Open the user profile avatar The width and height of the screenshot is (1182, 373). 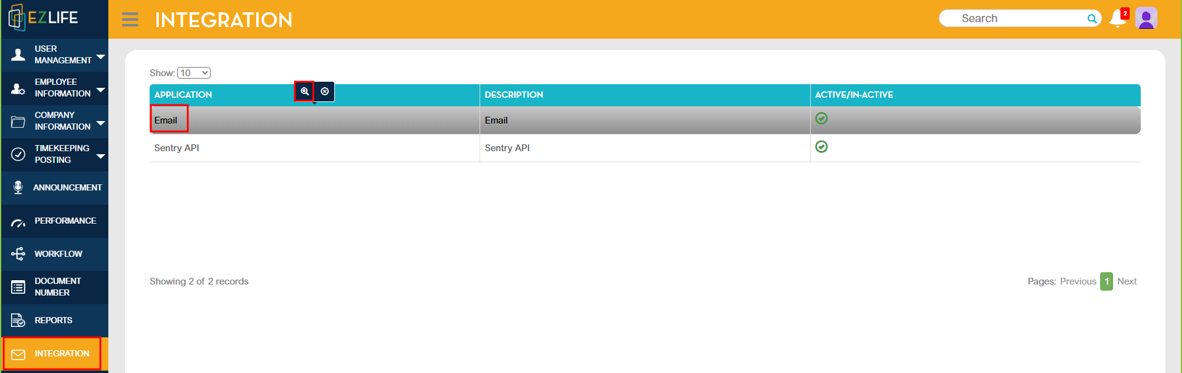click(x=1146, y=18)
